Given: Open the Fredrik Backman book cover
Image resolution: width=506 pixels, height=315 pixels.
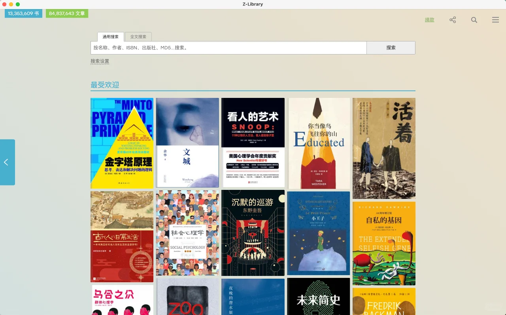Looking at the screenshot, I should coord(384,302).
